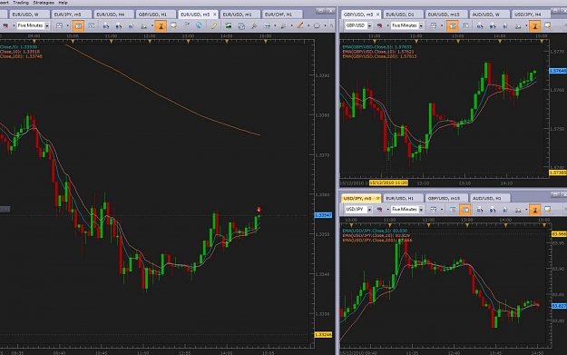Click the magnifier chart icon in the USD/JPY toolbar
Viewport: 567px width, 355px height.
point(518,210)
